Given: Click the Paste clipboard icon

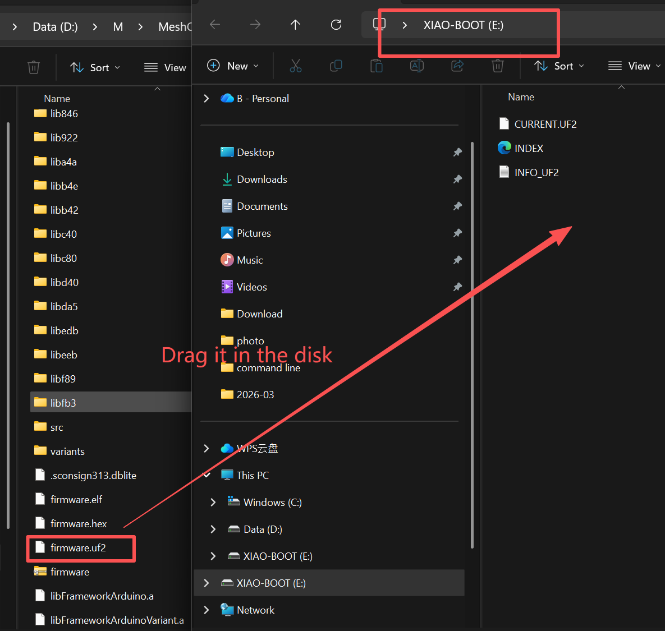Looking at the screenshot, I should pyautogui.click(x=377, y=66).
